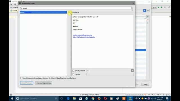The image size is (180, 101).
Task: Click the CRLF line separator indicator
Action: coord(153,95)
